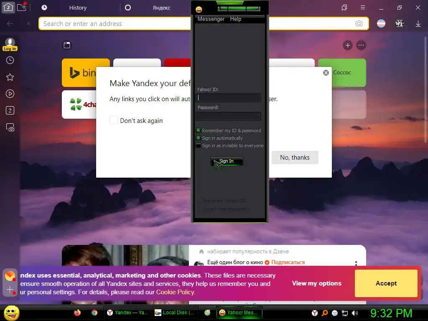
Task: Click the Sign In button
Action: click(227, 161)
